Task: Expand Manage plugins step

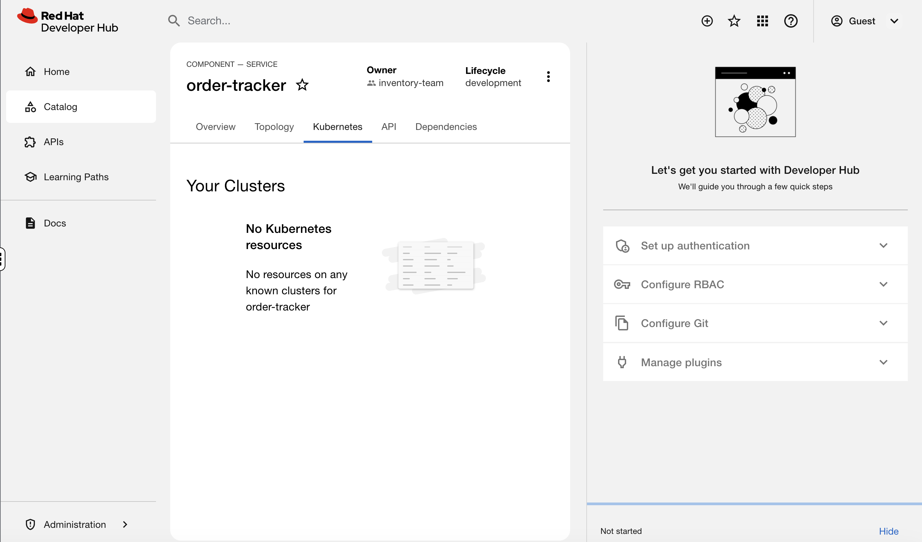Action: 755,362
